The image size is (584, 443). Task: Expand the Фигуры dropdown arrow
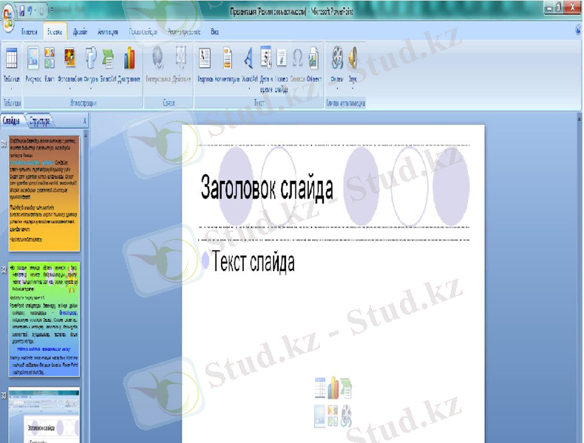[90, 89]
